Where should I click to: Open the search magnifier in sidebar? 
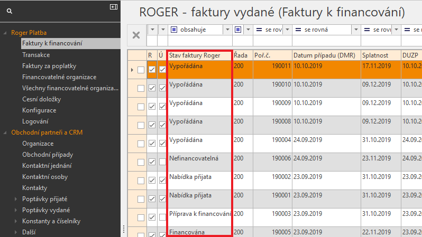pos(10,11)
